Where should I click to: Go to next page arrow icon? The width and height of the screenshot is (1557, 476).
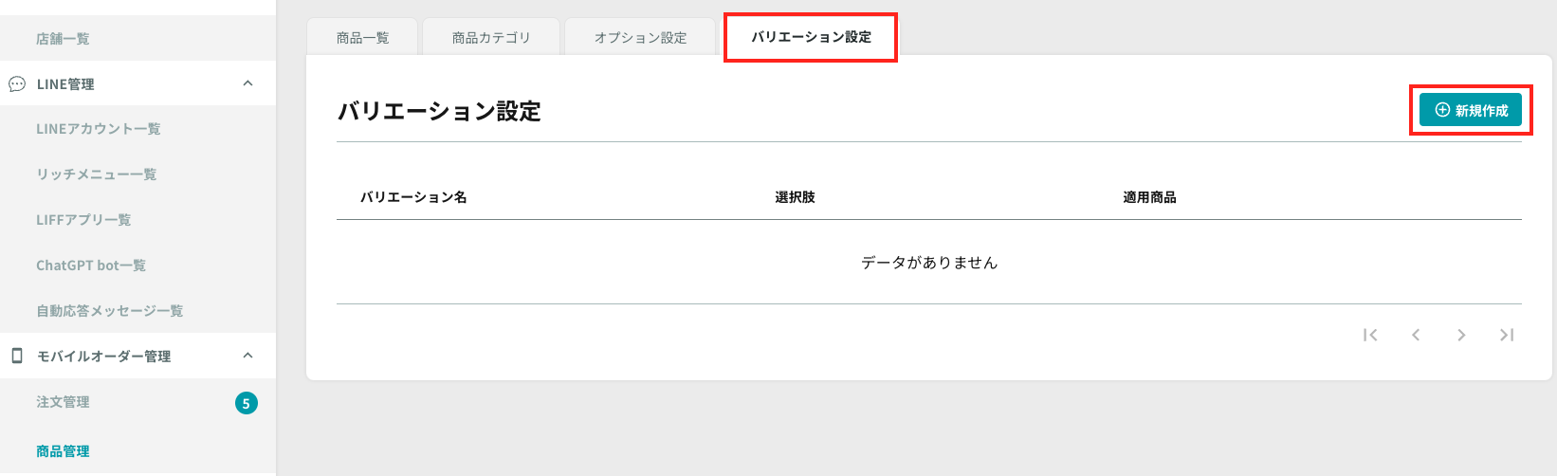[x=1461, y=335]
